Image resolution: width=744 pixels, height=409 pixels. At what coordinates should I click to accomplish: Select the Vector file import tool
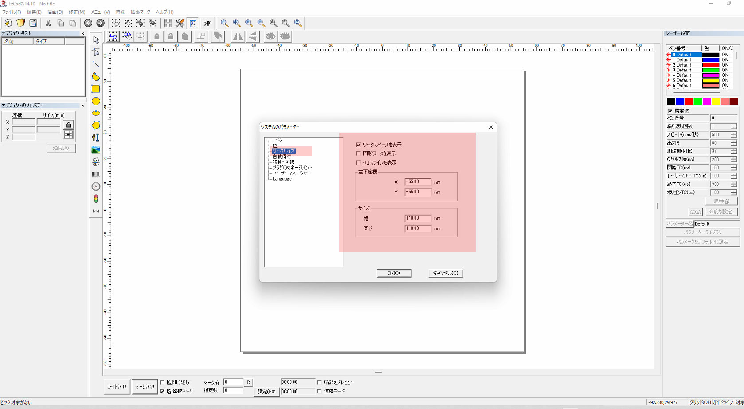[96, 162]
